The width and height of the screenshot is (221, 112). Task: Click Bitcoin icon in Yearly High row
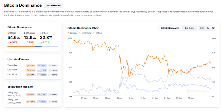[x=27, y=94]
